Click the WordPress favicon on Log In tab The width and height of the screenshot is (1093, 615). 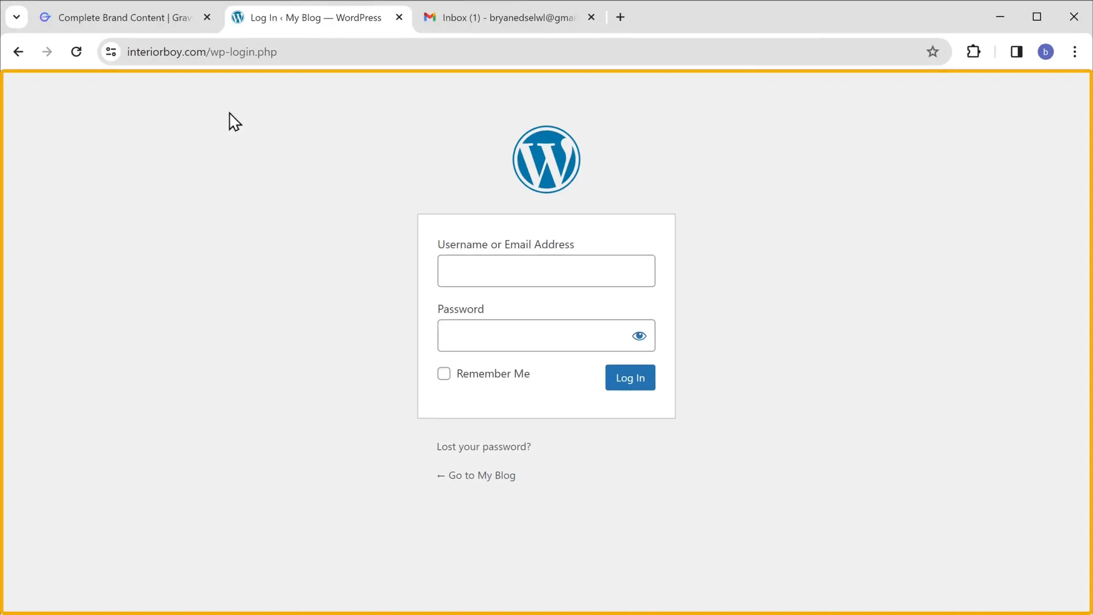238,17
